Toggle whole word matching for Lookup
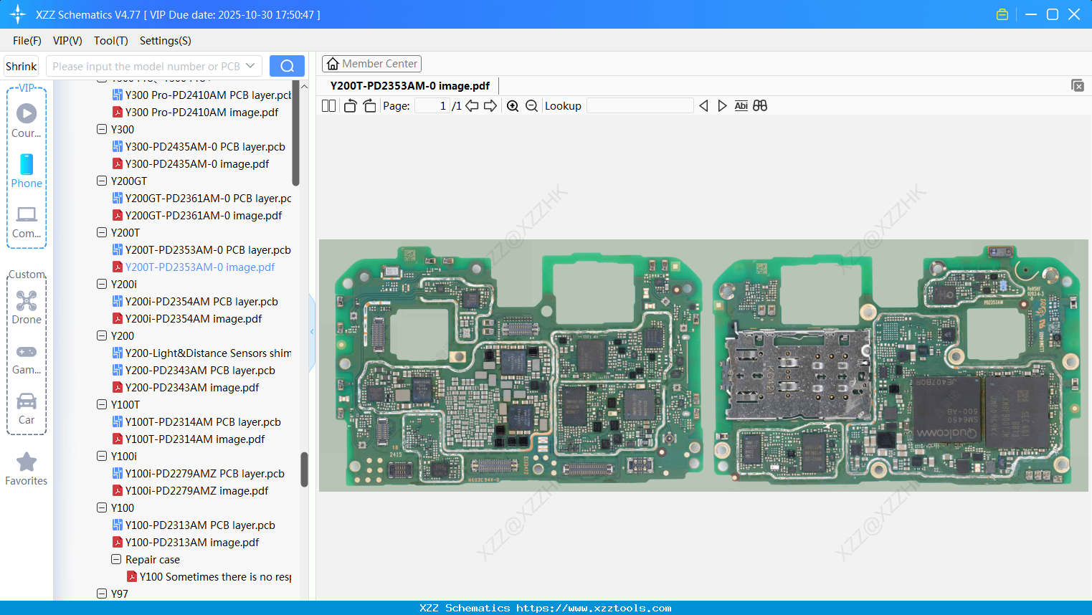Image resolution: width=1092 pixels, height=615 pixels. tap(741, 105)
